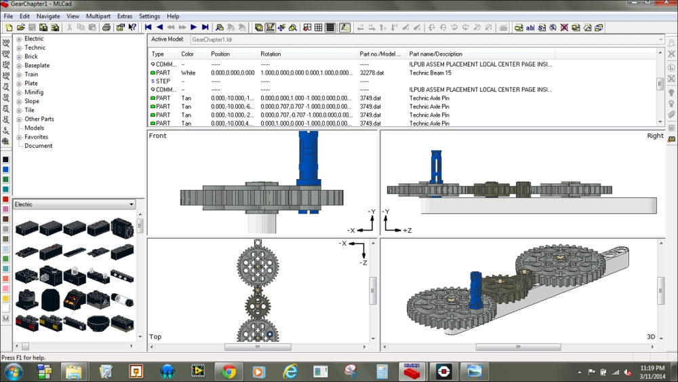Jump to the last step
Screen dimensions: 678x382
pos(205,27)
